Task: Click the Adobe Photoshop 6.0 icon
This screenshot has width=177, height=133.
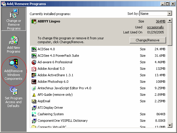Action: point(34,82)
